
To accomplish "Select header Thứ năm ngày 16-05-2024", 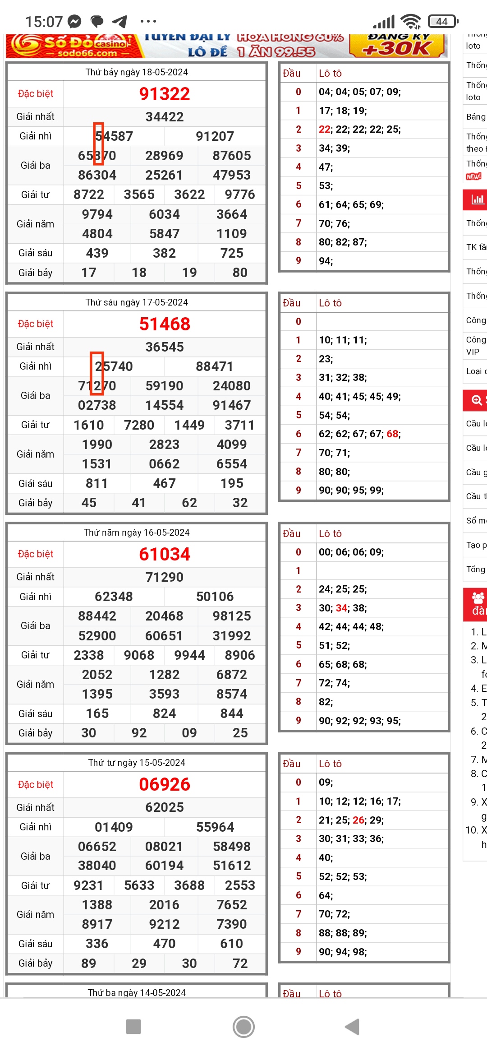I will pos(137,533).
